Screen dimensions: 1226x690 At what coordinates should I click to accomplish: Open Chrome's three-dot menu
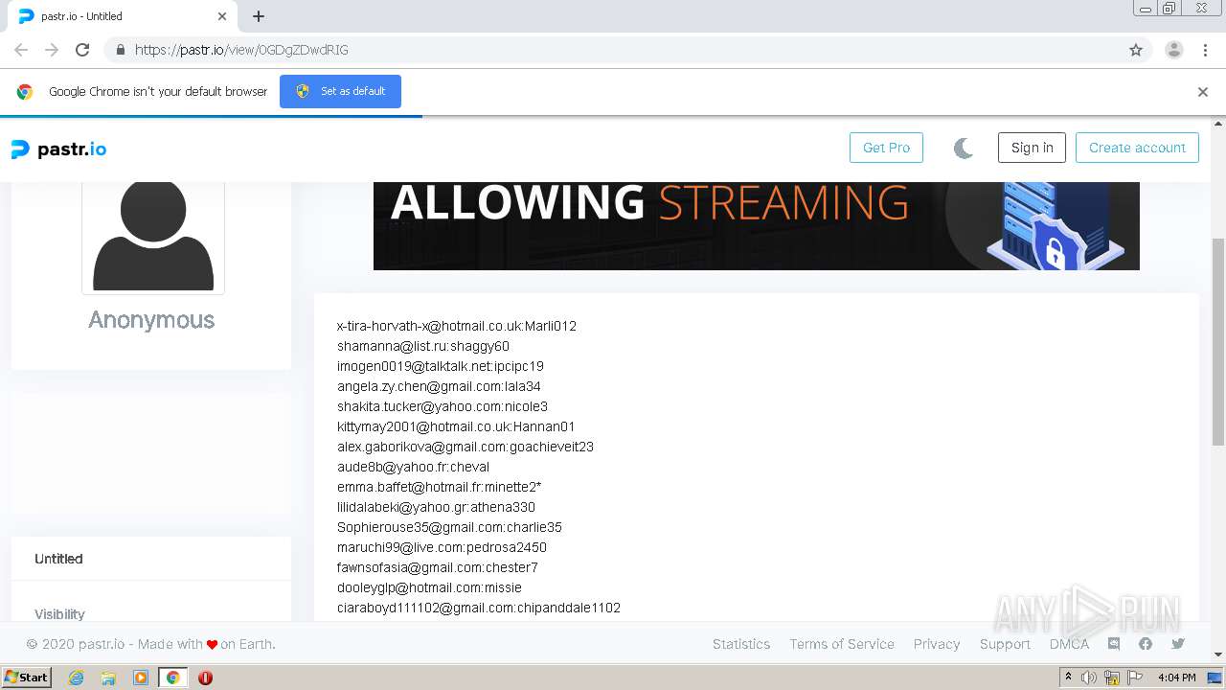pyautogui.click(x=1206, y=50)
